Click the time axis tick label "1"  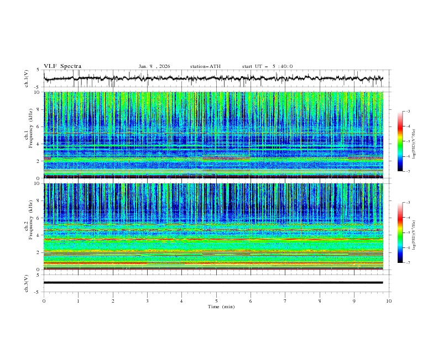78,301
